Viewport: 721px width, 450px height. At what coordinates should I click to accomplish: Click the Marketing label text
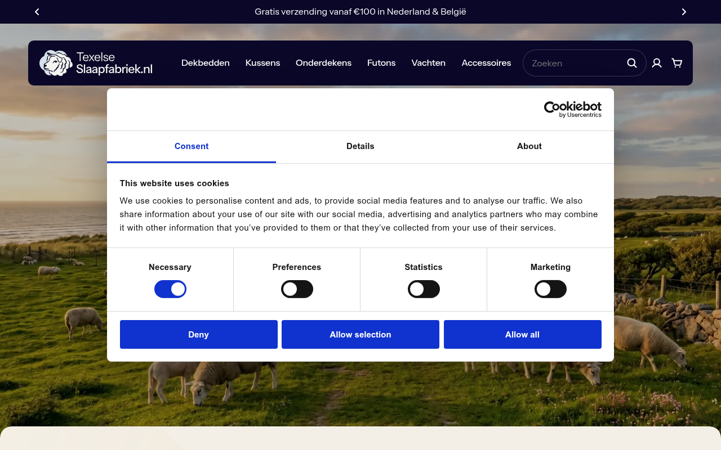pos(550,267)
